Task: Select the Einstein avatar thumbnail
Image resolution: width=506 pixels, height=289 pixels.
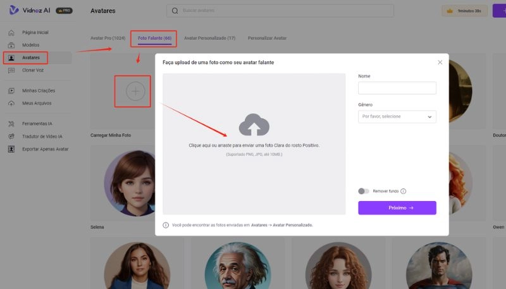Action: pos(238,266)
